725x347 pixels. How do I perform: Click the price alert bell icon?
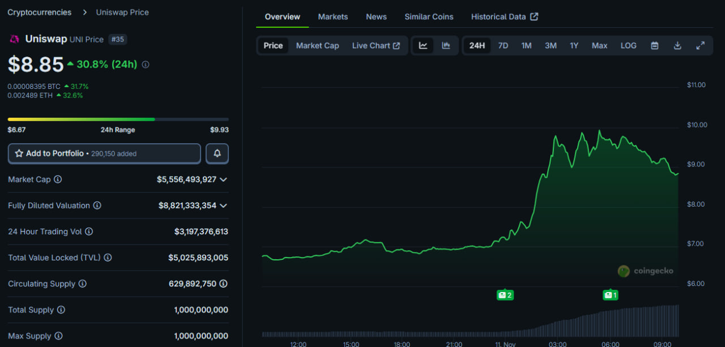coord(217,153)
